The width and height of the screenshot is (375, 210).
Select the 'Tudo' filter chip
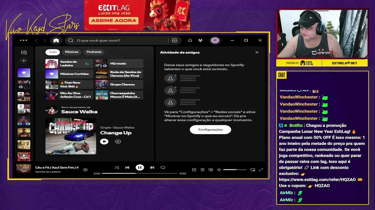[52, 52]
